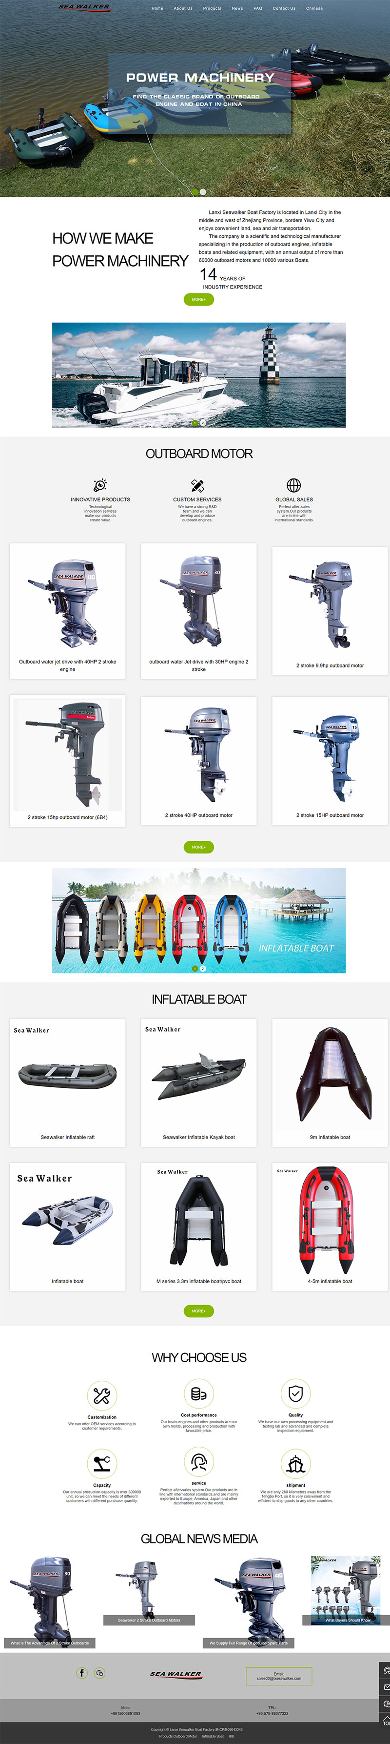Open the Facebook icon in footer
Image resolution: width=390 pixels, height=1744 pixels.
[82, 1672]
